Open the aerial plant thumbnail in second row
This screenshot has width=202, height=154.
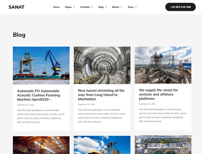click(163, 145)
